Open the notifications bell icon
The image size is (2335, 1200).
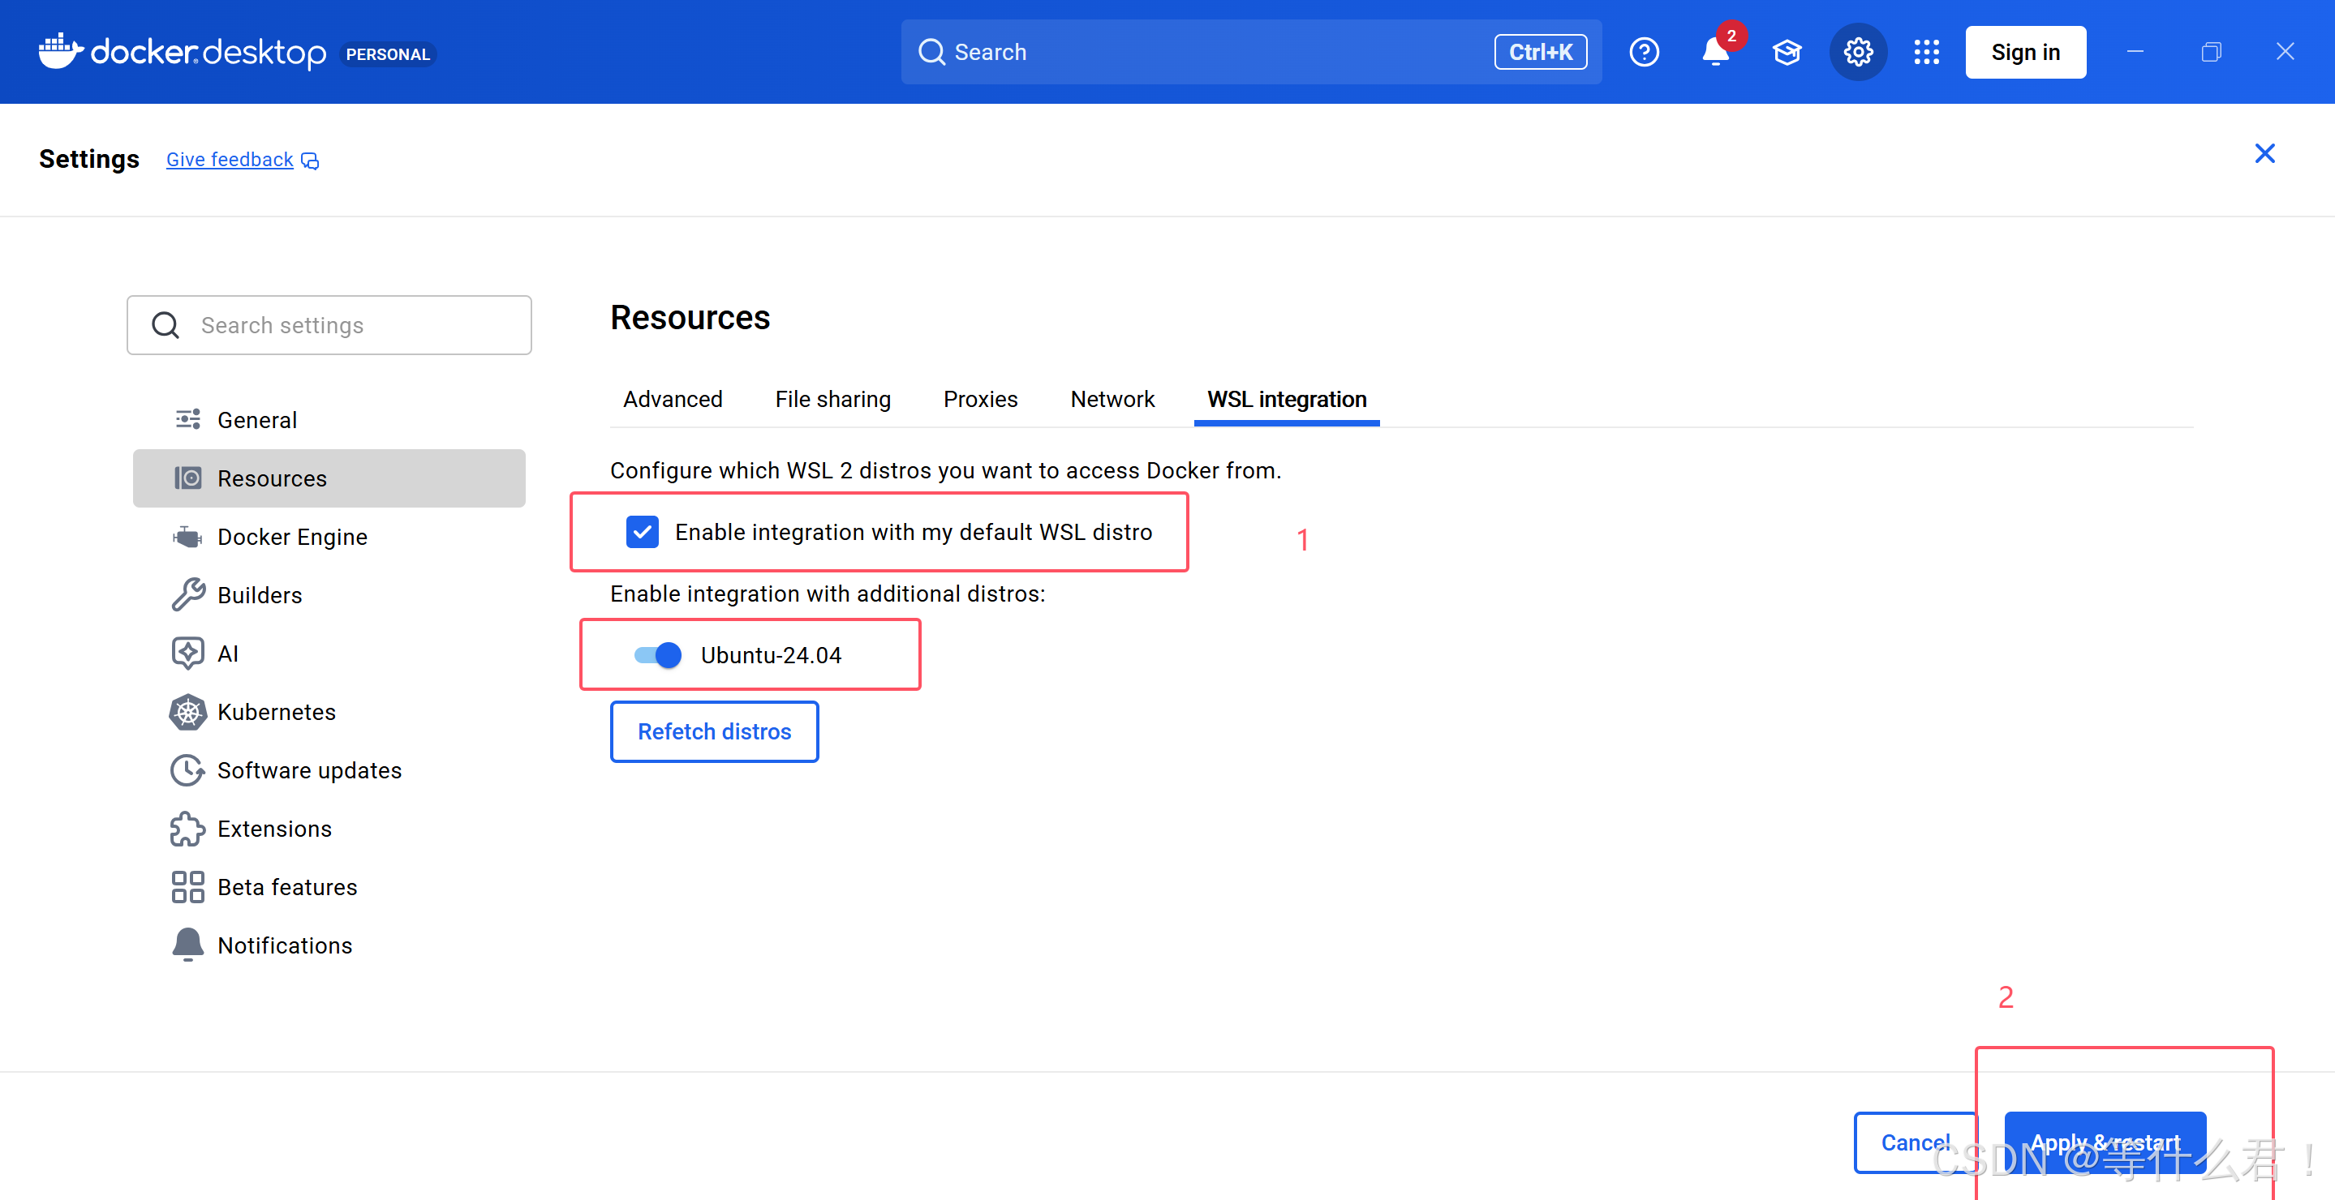[x=1715, y=53]
